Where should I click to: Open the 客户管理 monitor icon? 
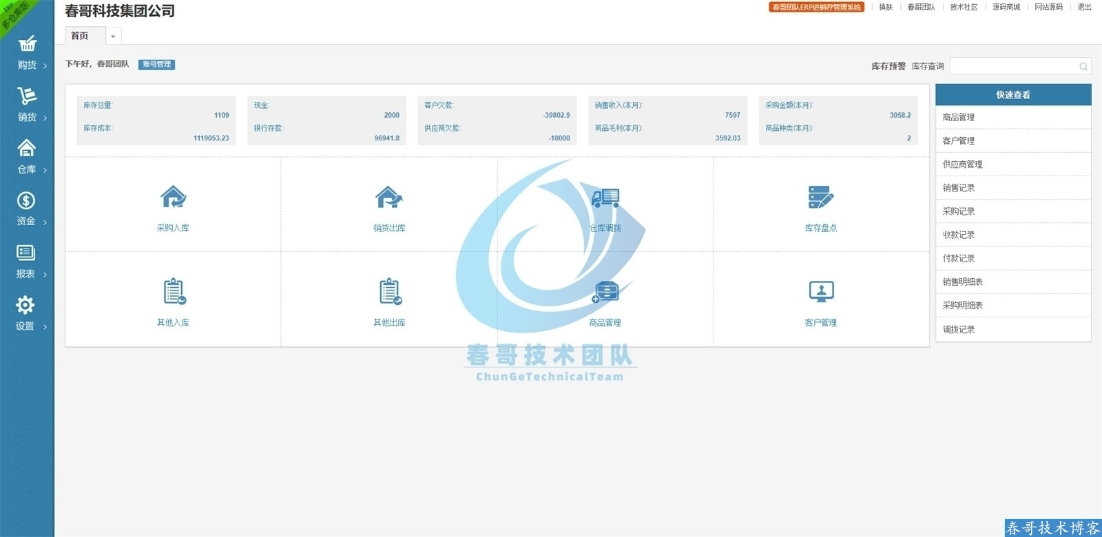point(820,292)
